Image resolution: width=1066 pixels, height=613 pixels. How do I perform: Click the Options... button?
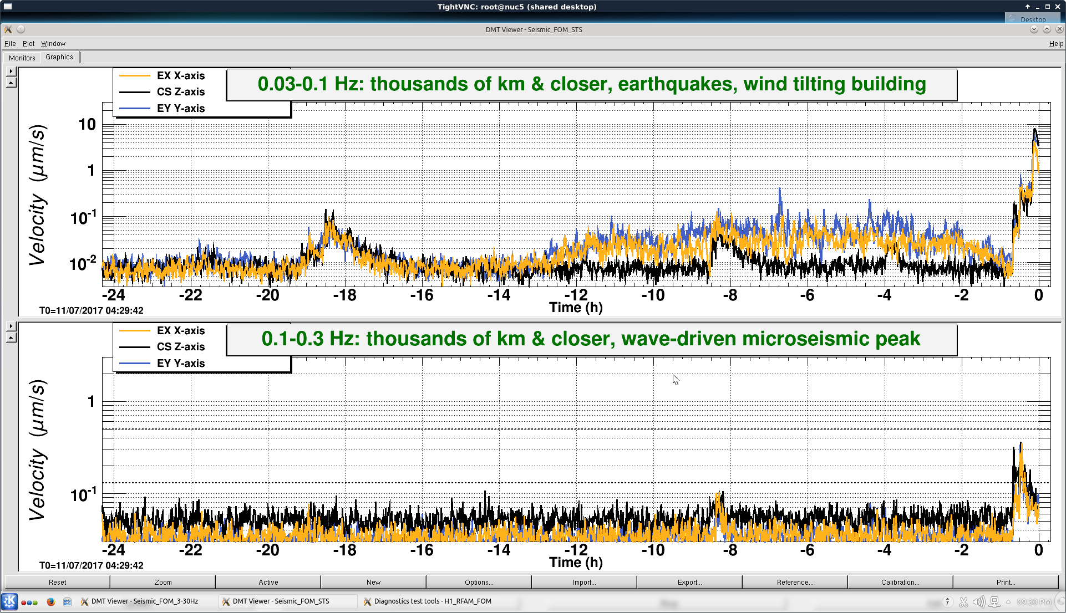point(479,582)
